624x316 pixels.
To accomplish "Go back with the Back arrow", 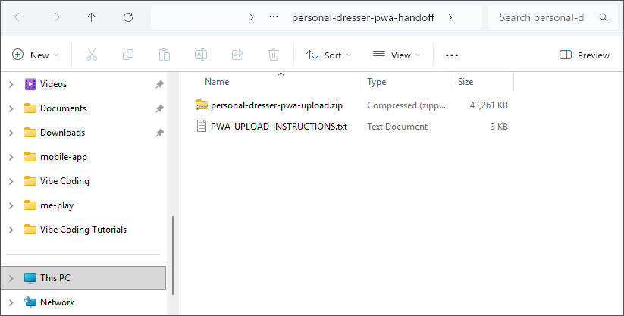I will (19, 17).
